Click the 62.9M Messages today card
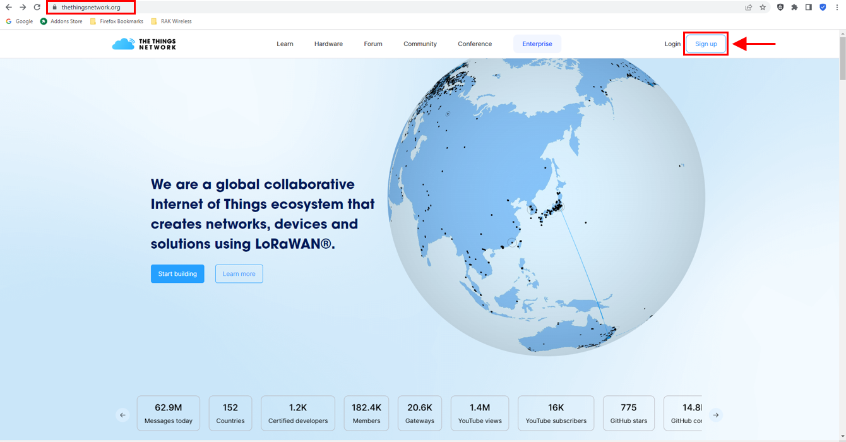Screen dimensions: 846x442 (x=169, y=414)
